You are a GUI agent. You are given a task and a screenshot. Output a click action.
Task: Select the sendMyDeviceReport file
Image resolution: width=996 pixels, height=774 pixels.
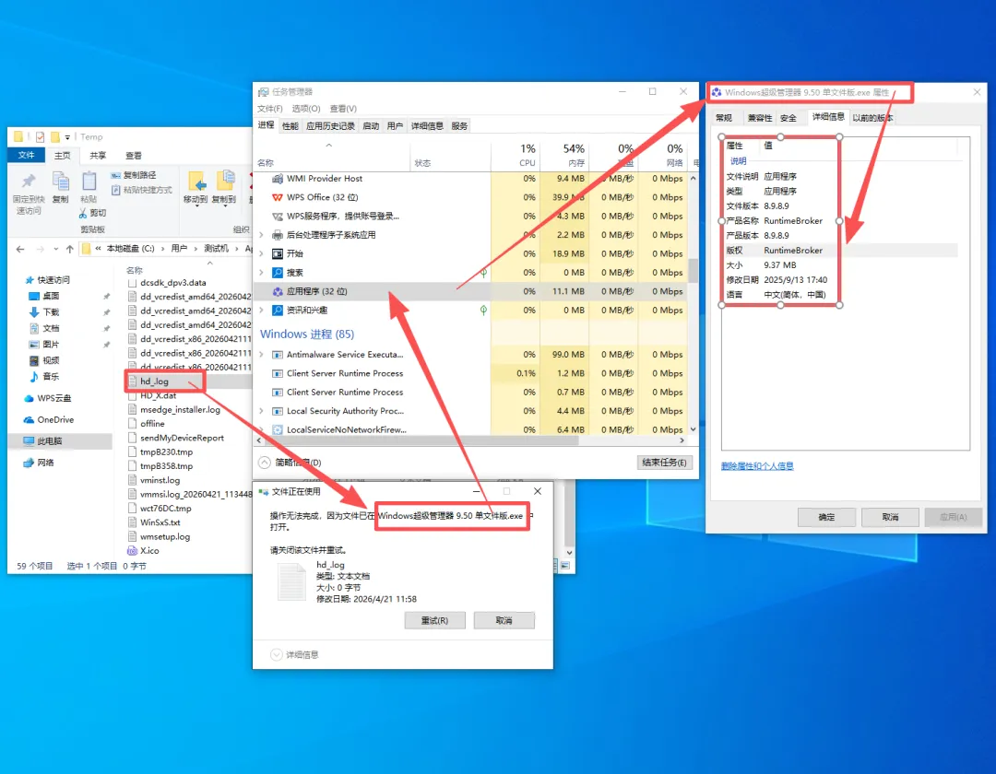[x=176, y=438]
